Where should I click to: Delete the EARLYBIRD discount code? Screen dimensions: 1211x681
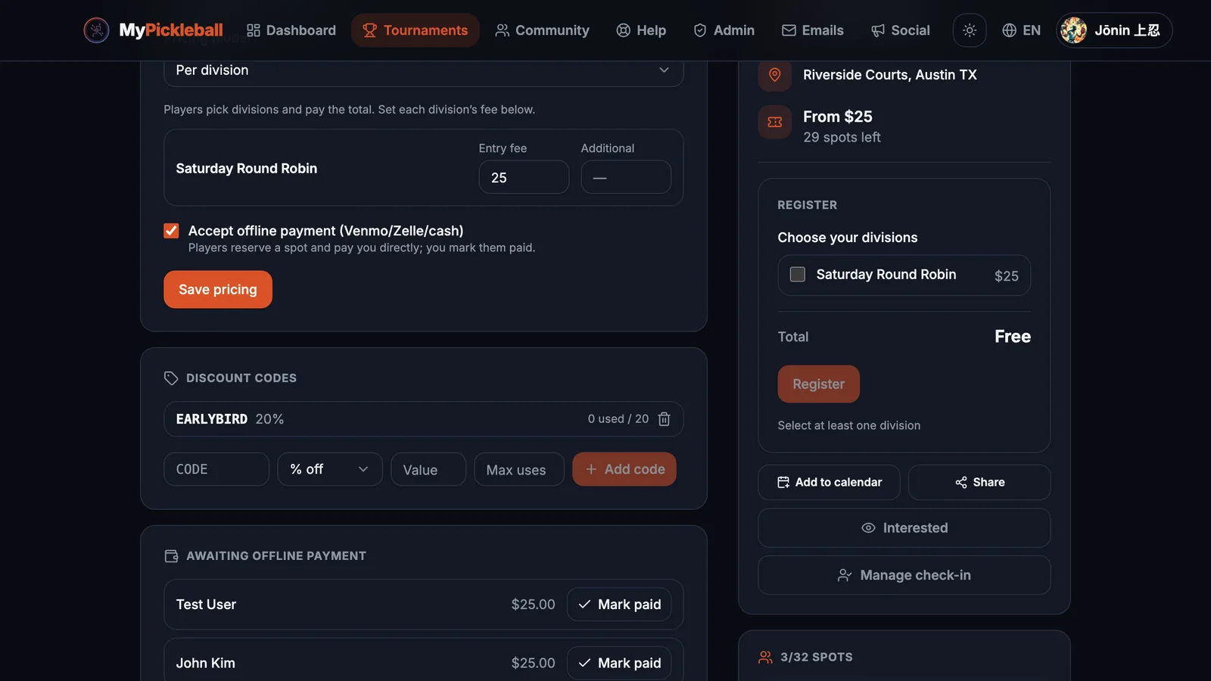664,419
